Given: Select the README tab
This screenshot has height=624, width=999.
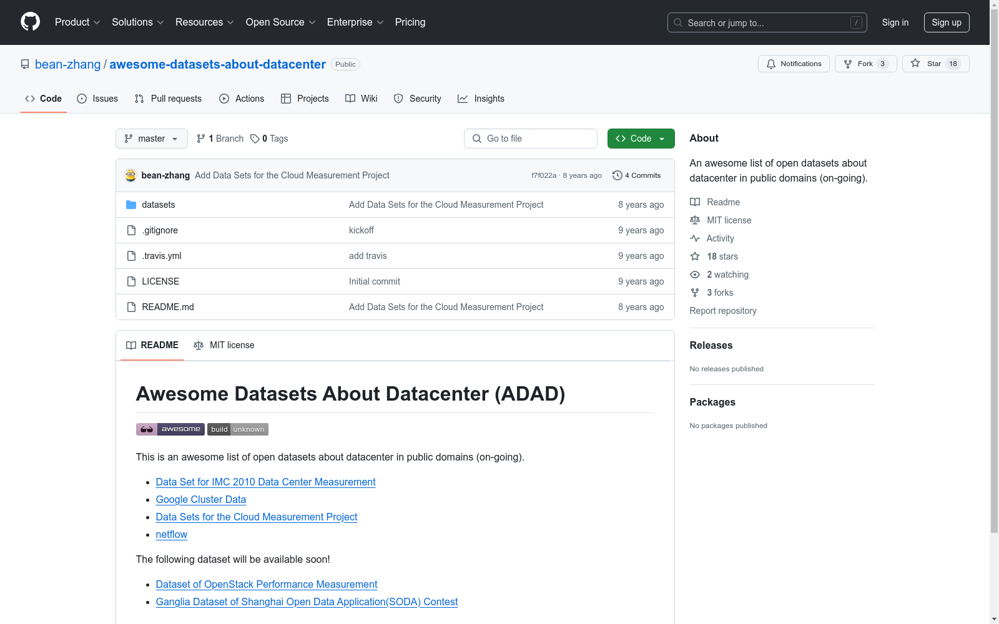Looking at the screenshot, I should tap(152, 345).
